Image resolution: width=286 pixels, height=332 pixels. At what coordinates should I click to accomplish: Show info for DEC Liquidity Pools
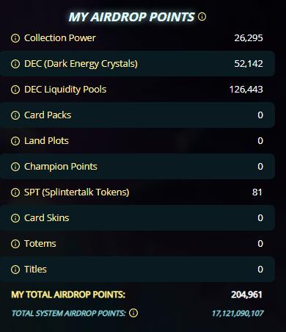coord(15,90)
